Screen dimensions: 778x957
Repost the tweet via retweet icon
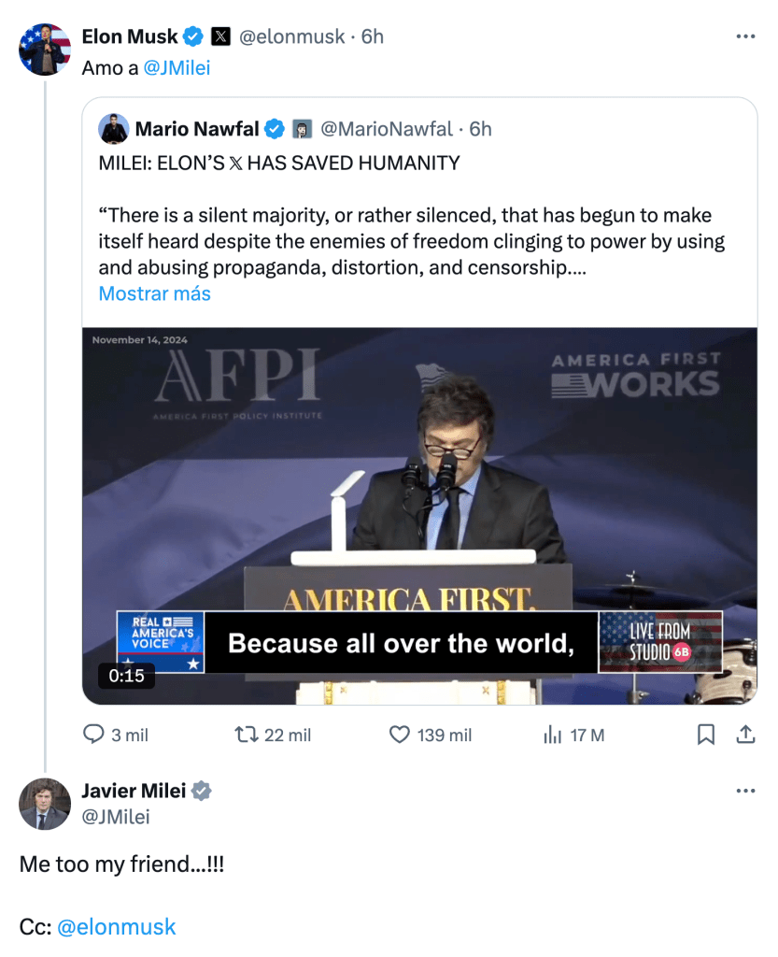pos(246,735)
